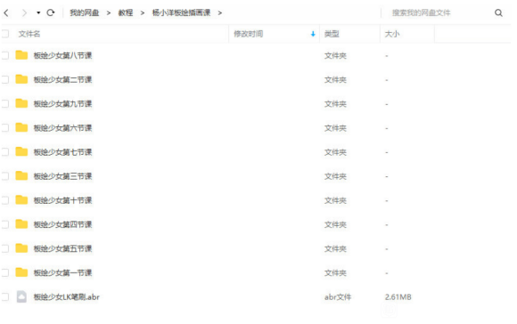Expand the arrow after 我的网盘 breadcrumb
This screenshot has width=517, height=324.
[109, 12]
